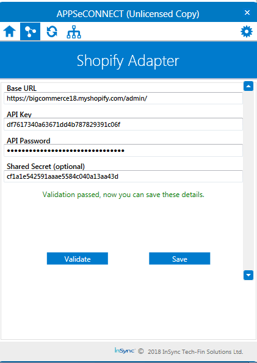Click the 'Base URL' label
Viewport: 257px width, 363px height.
pos(21,88)
